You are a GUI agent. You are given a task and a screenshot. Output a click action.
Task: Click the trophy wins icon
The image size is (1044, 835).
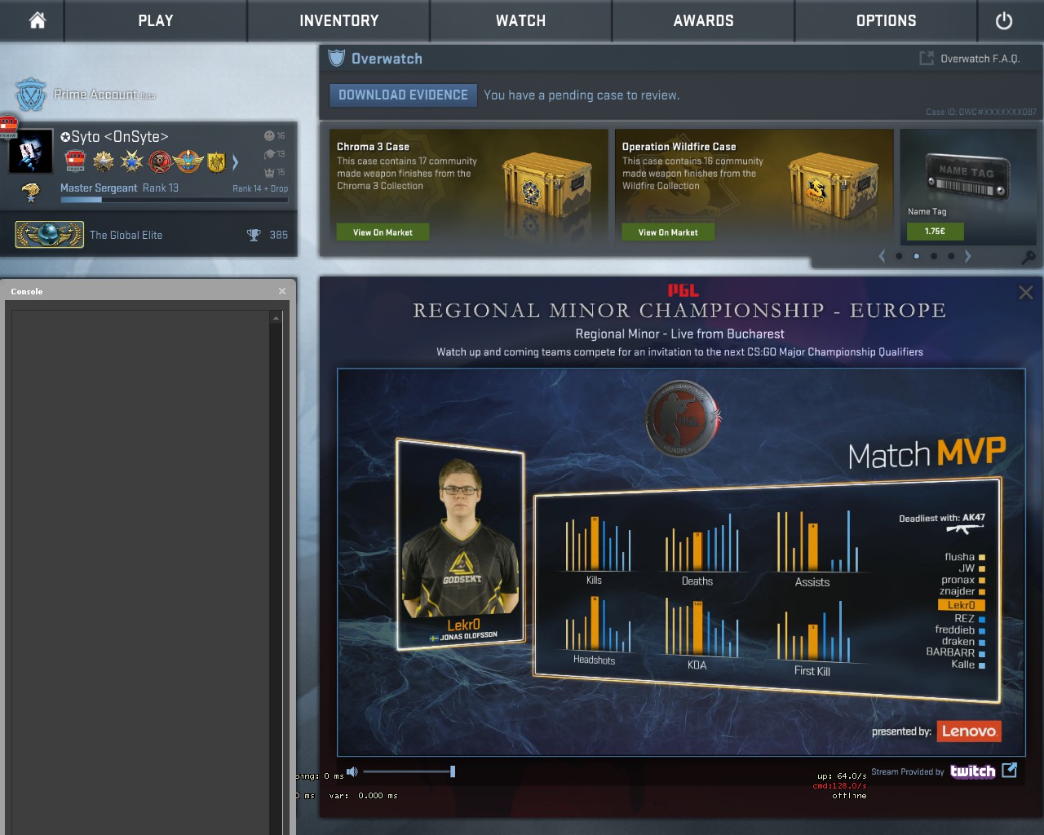click(254, 235)
